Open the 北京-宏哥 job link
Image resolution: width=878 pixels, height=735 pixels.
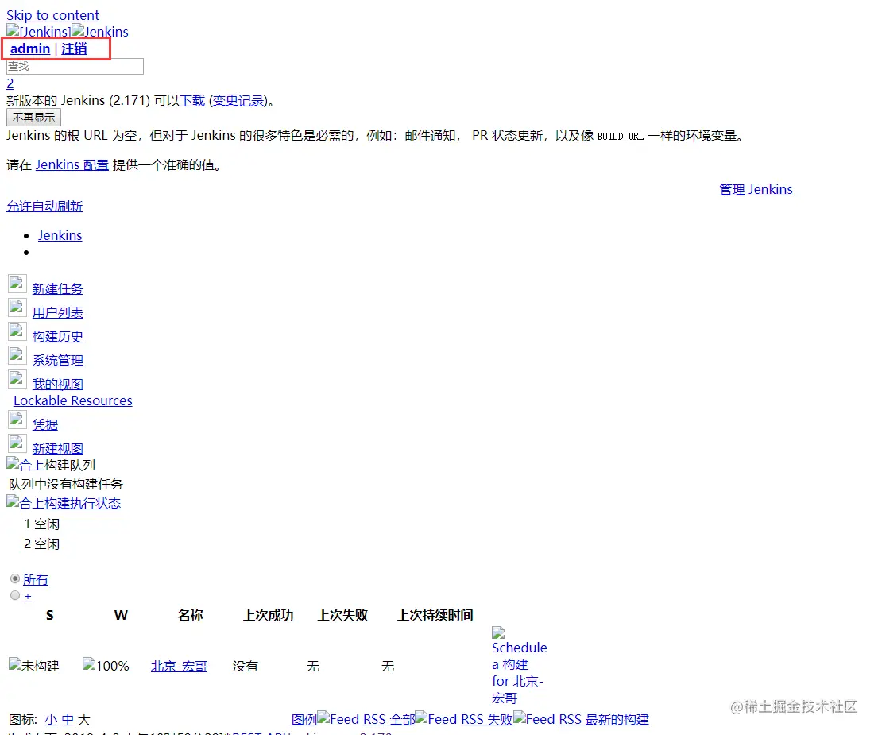click(x=180, y=666)
